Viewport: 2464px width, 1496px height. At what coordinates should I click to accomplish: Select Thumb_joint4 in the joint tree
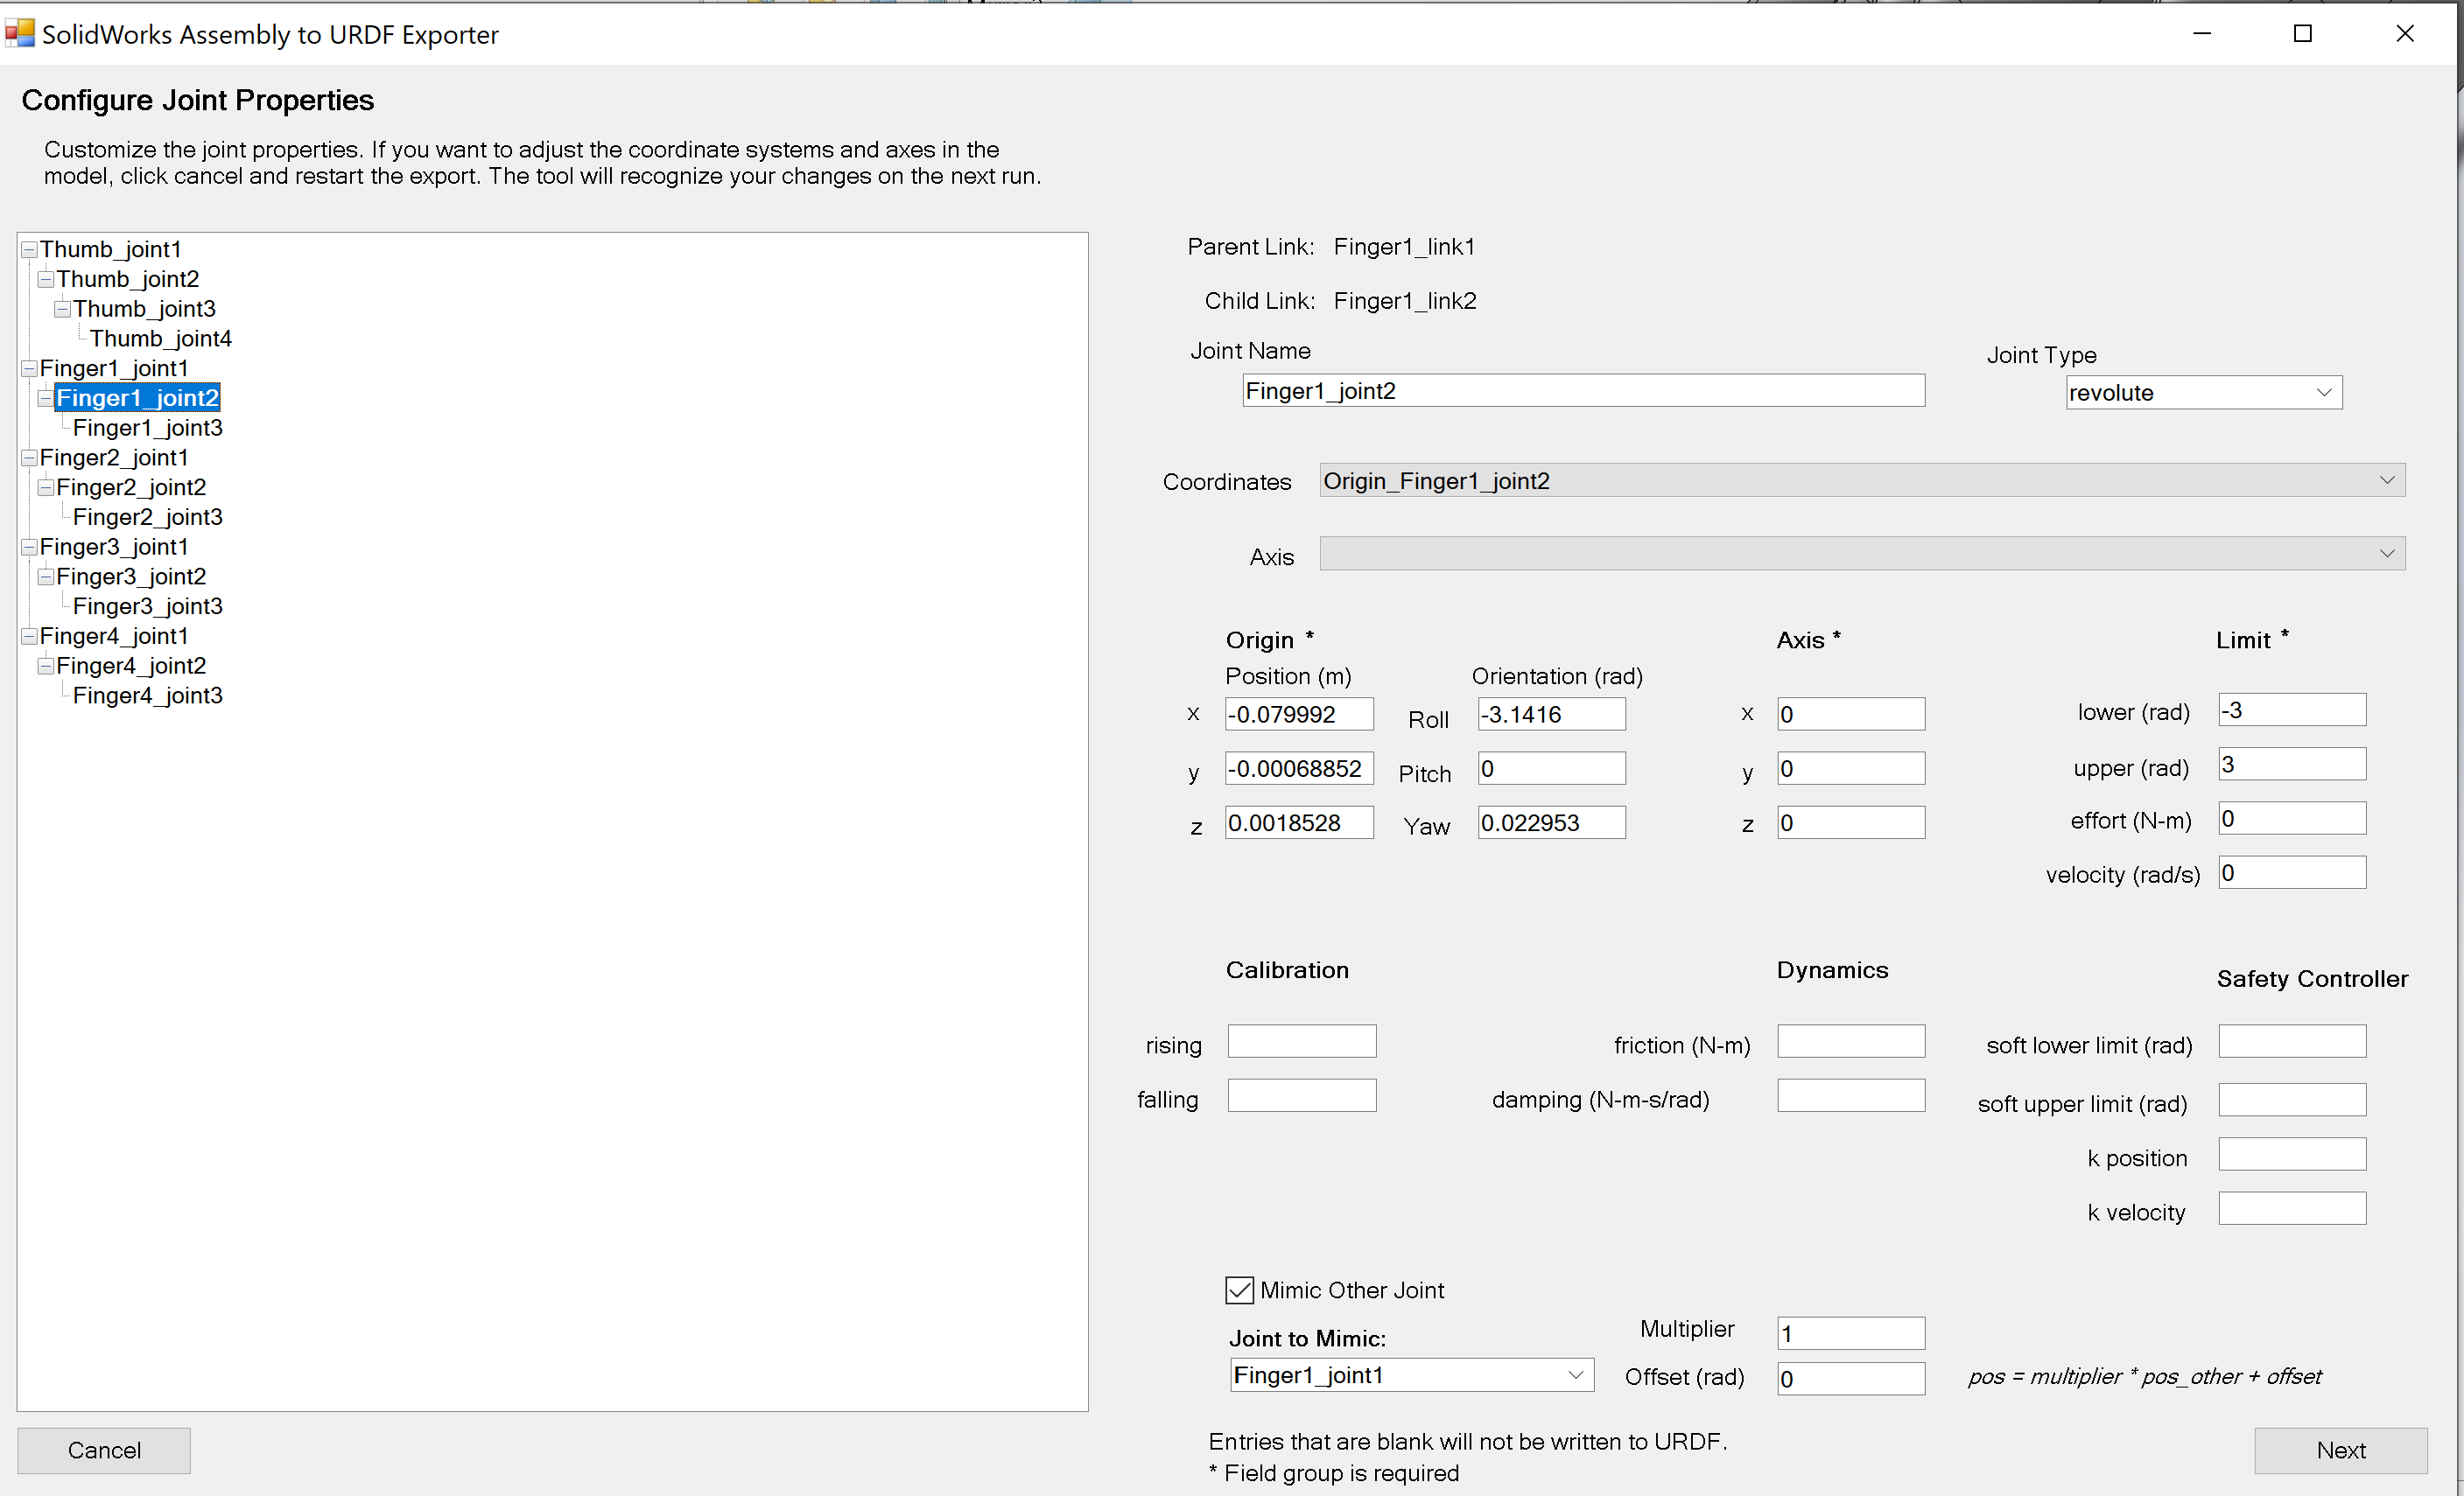click(x=161, y=339)
